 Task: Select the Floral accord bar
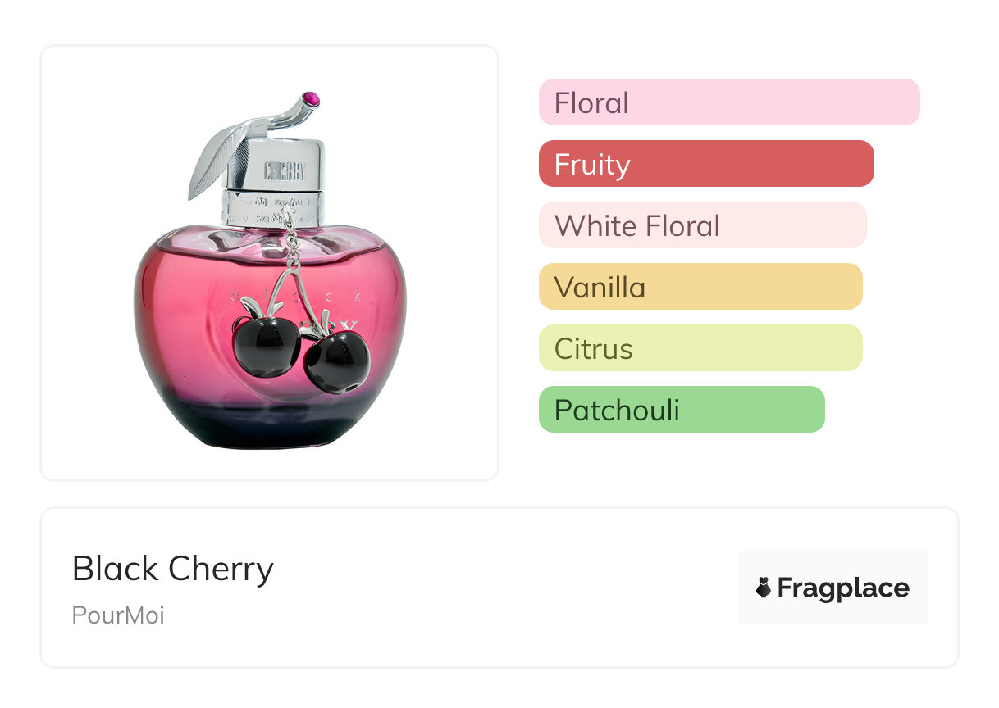click(x=728, y=102)
